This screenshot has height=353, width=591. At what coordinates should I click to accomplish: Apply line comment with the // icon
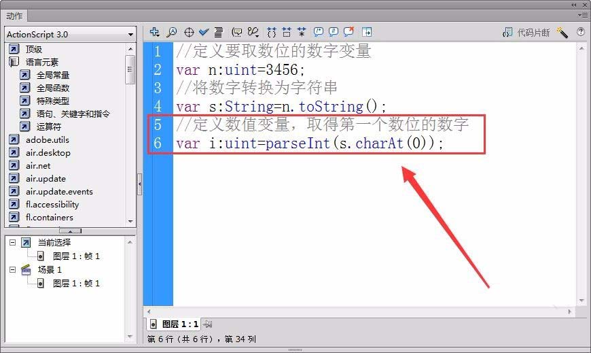(334, 32)
